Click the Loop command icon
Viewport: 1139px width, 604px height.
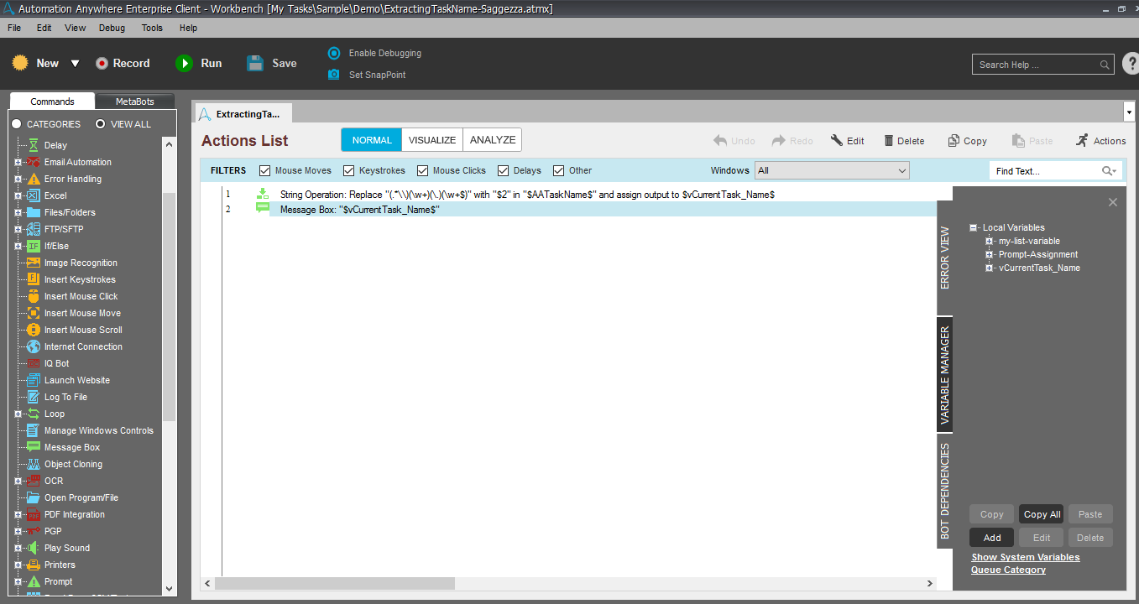pos(34,414)
